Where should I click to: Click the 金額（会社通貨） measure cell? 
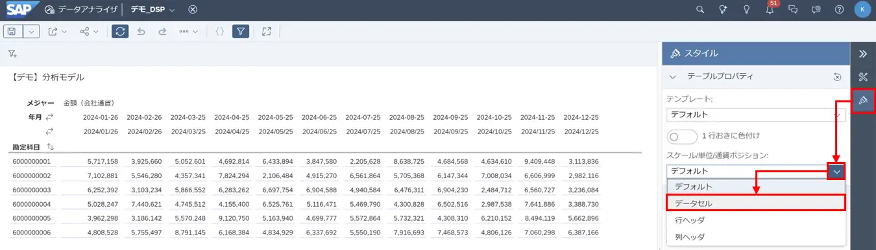tap(89, 103)
